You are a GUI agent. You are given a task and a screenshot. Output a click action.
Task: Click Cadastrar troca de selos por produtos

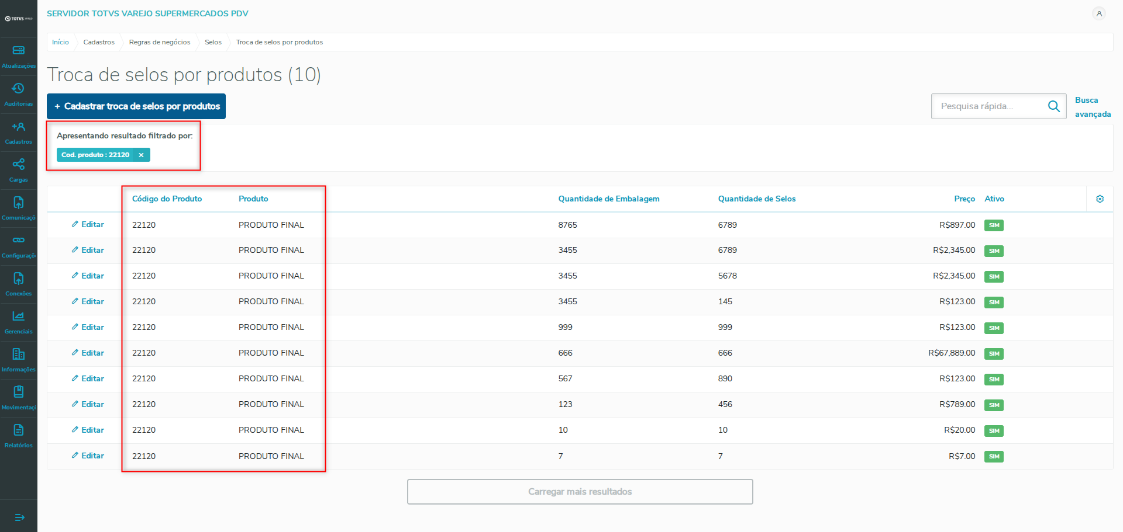tap(136, 106)
